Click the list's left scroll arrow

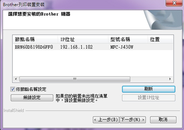pos(16,79)
